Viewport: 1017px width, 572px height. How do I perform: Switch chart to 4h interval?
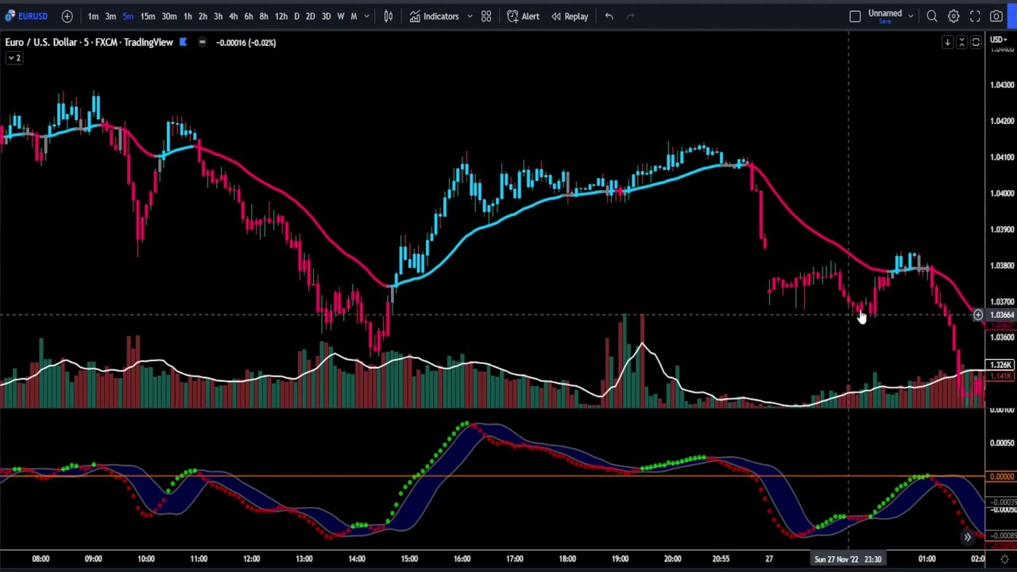(x=233, y=16)
